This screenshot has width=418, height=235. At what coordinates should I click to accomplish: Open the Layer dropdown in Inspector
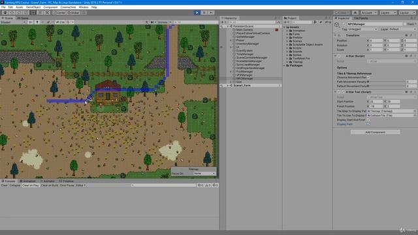coord(402,29)
